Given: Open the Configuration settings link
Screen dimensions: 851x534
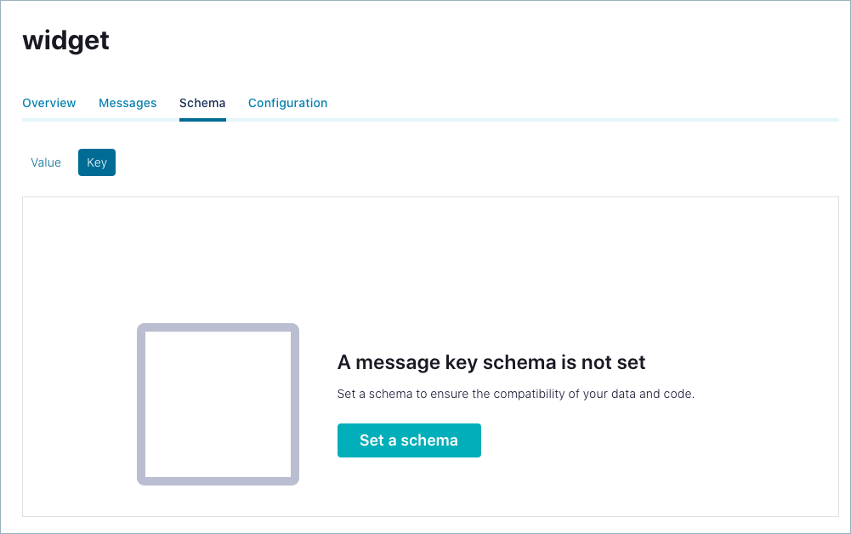Looking at the screenshot, I should (287, 103).
